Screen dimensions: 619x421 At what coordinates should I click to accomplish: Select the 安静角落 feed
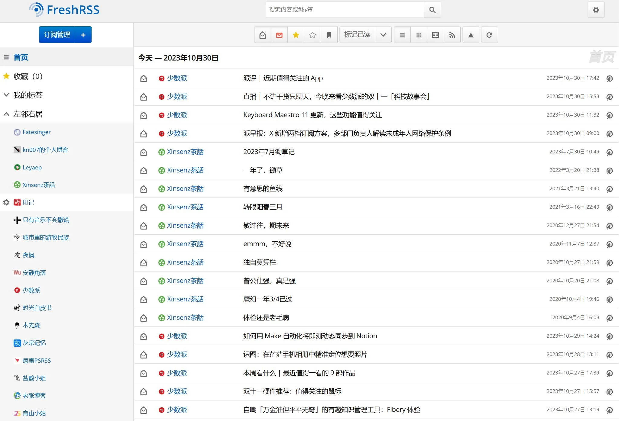click(34, 273)
